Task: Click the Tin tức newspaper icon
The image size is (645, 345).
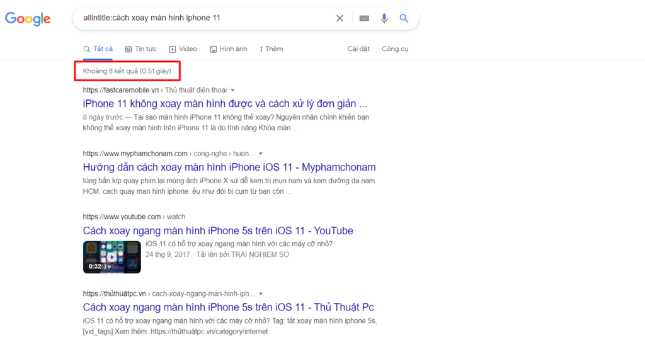Action: (x=128, y=49)
